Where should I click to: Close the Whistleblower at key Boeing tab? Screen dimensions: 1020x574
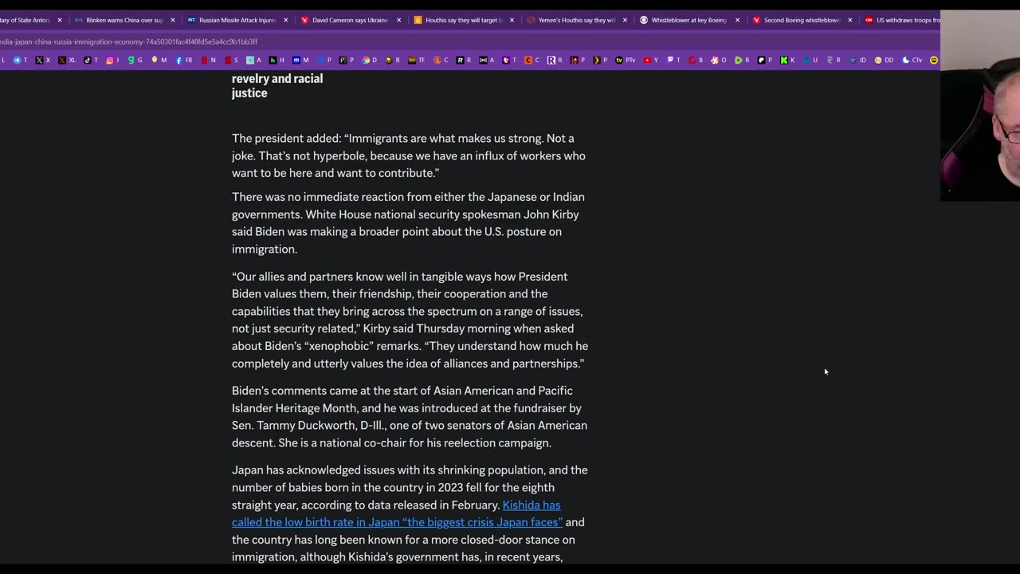point(737,20)
